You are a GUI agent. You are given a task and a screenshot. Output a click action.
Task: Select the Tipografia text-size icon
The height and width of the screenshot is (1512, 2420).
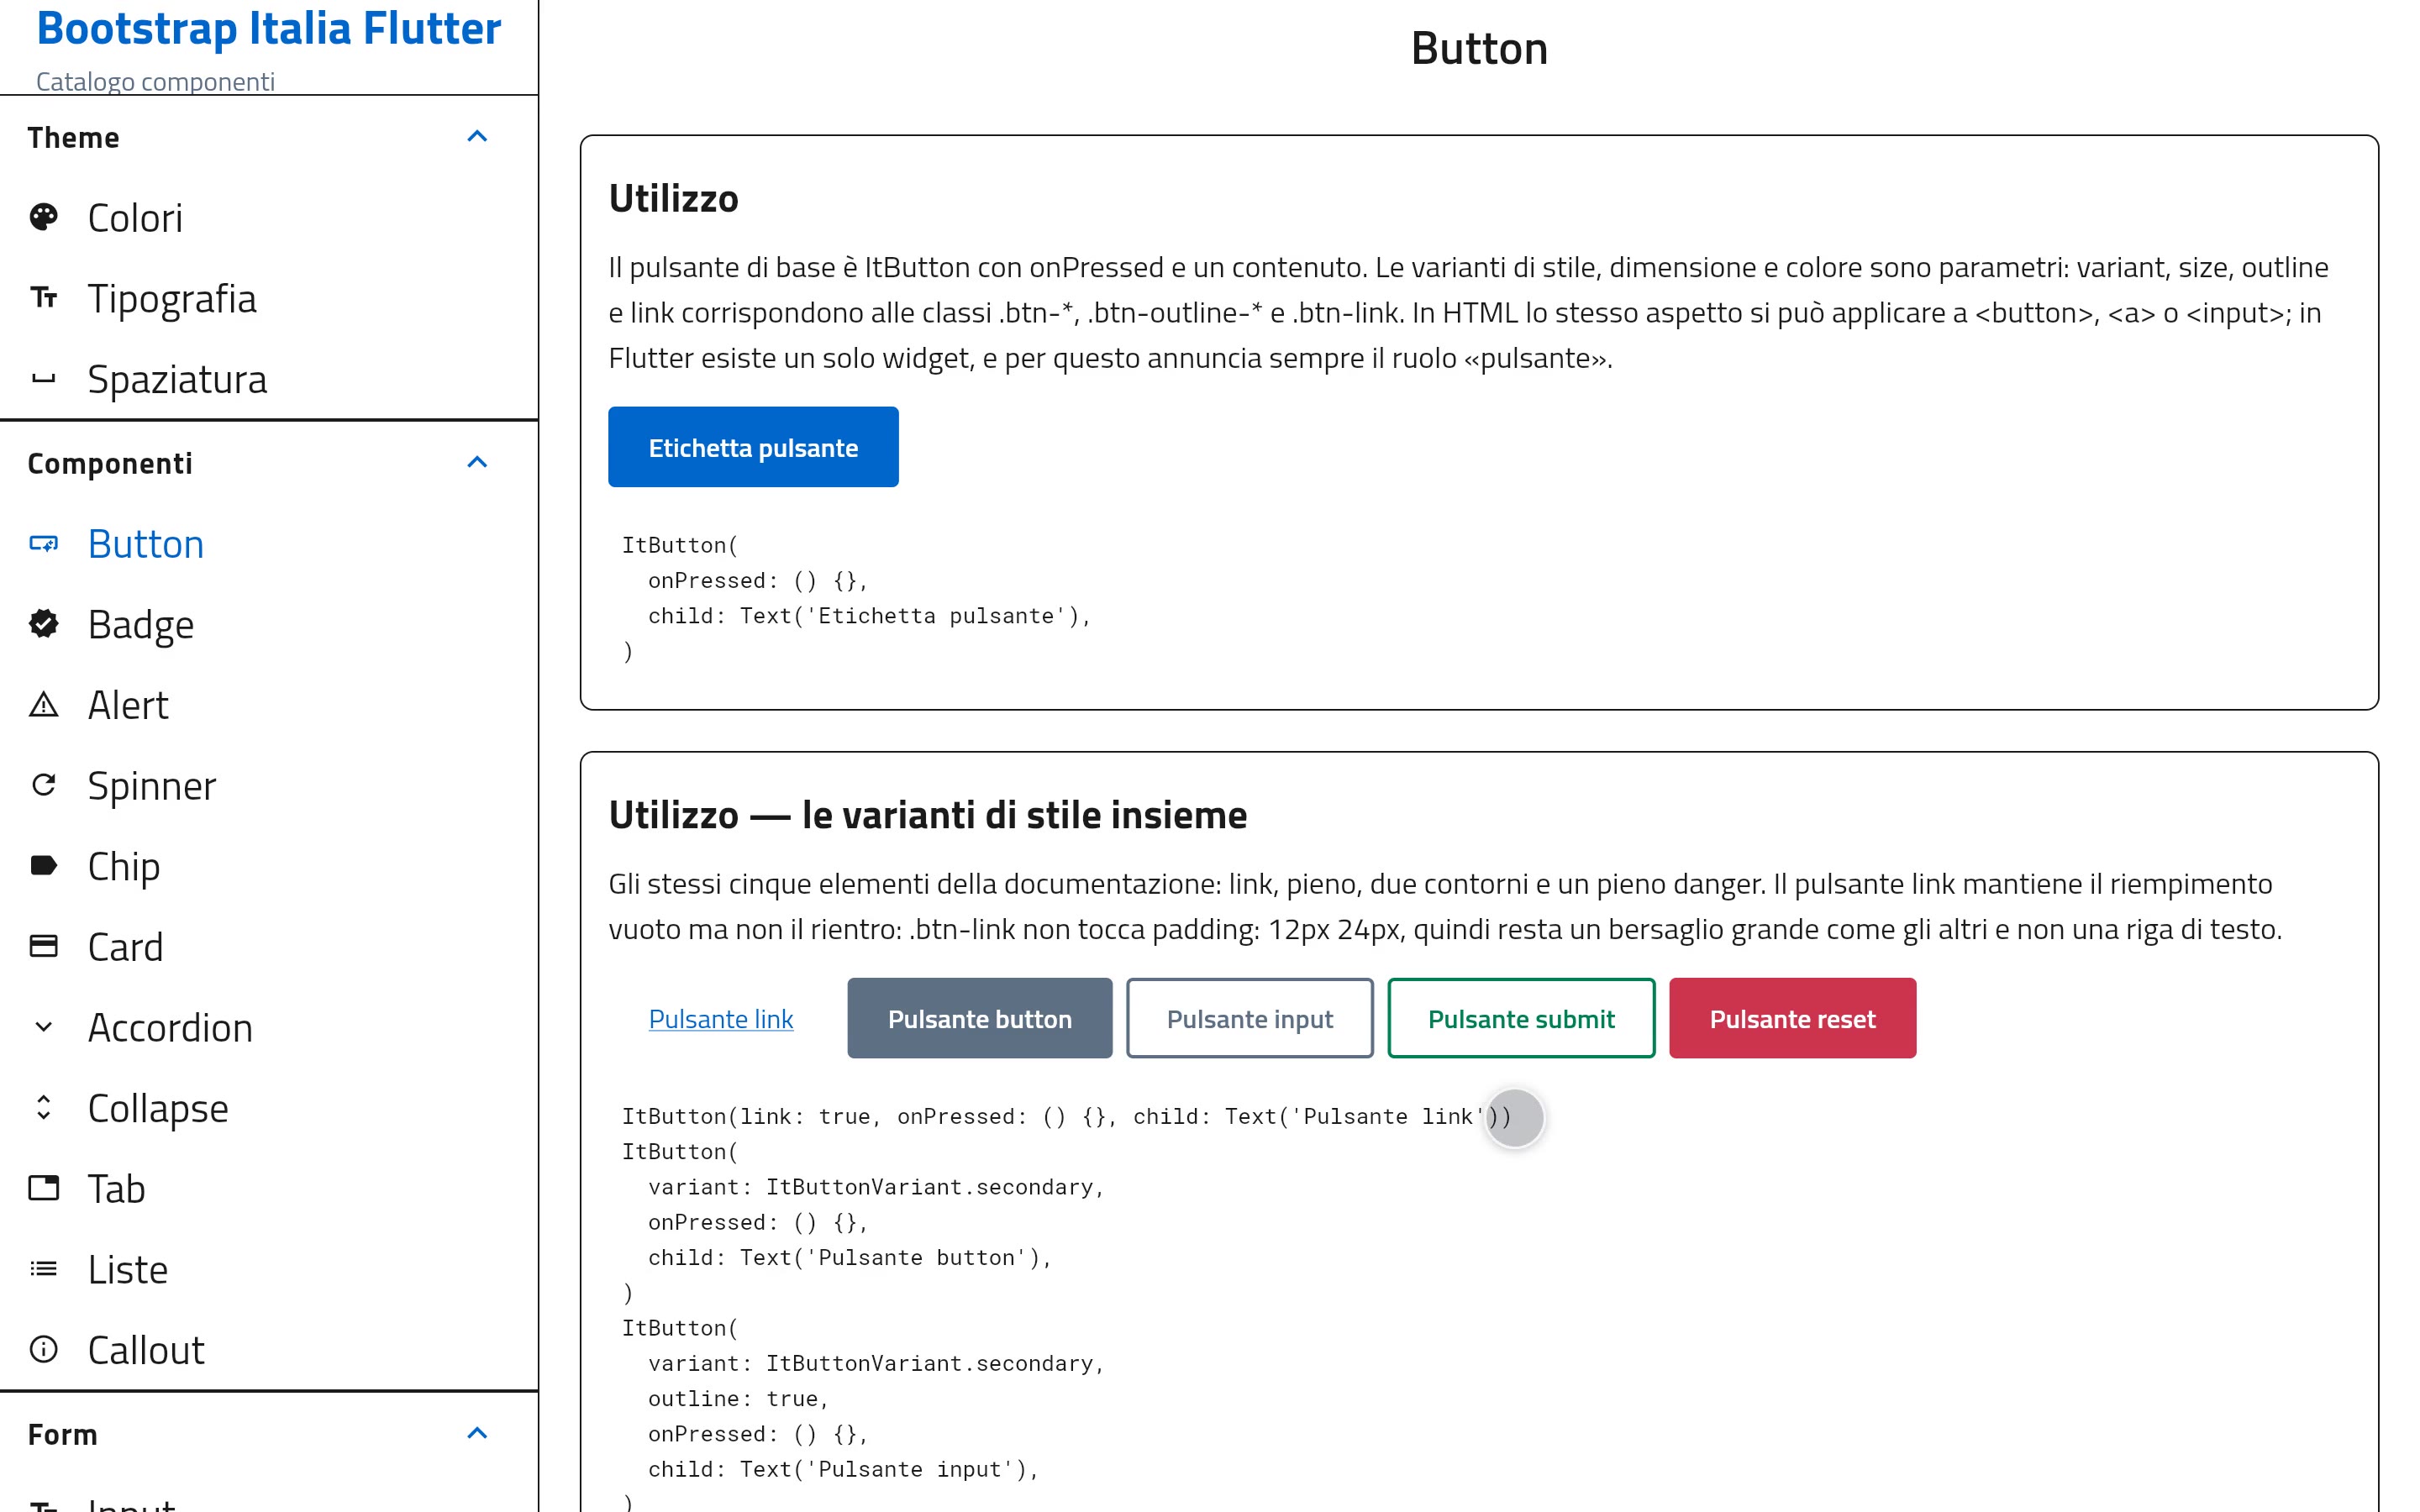[x=43, y=298]
